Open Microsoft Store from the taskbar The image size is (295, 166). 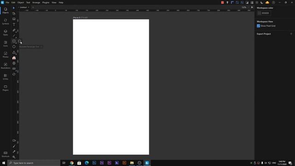click(79, 163)
